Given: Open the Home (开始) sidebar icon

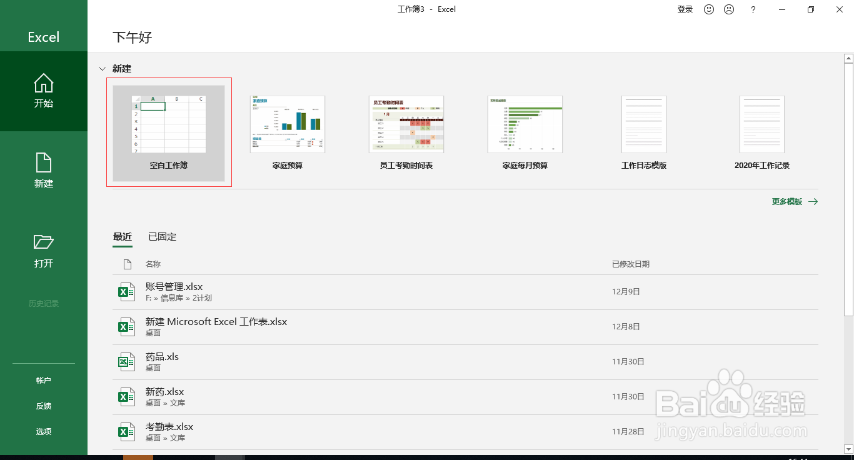Looking at the screenshot, I should click(44, 83).
